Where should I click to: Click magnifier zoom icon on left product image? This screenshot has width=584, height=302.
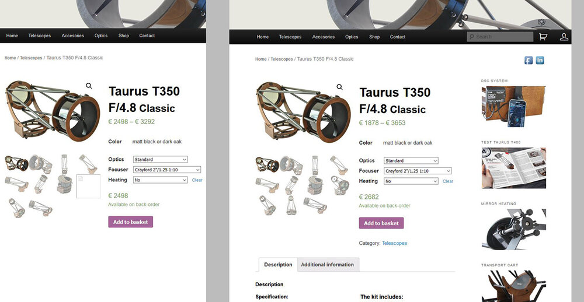89,86
